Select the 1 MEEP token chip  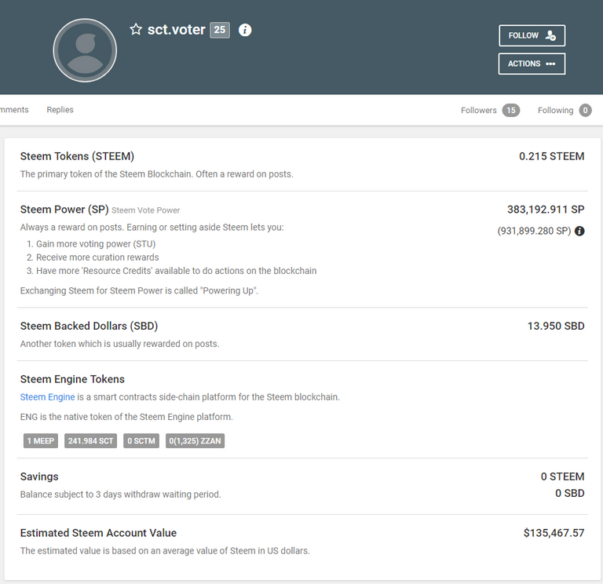coord(41,441)
